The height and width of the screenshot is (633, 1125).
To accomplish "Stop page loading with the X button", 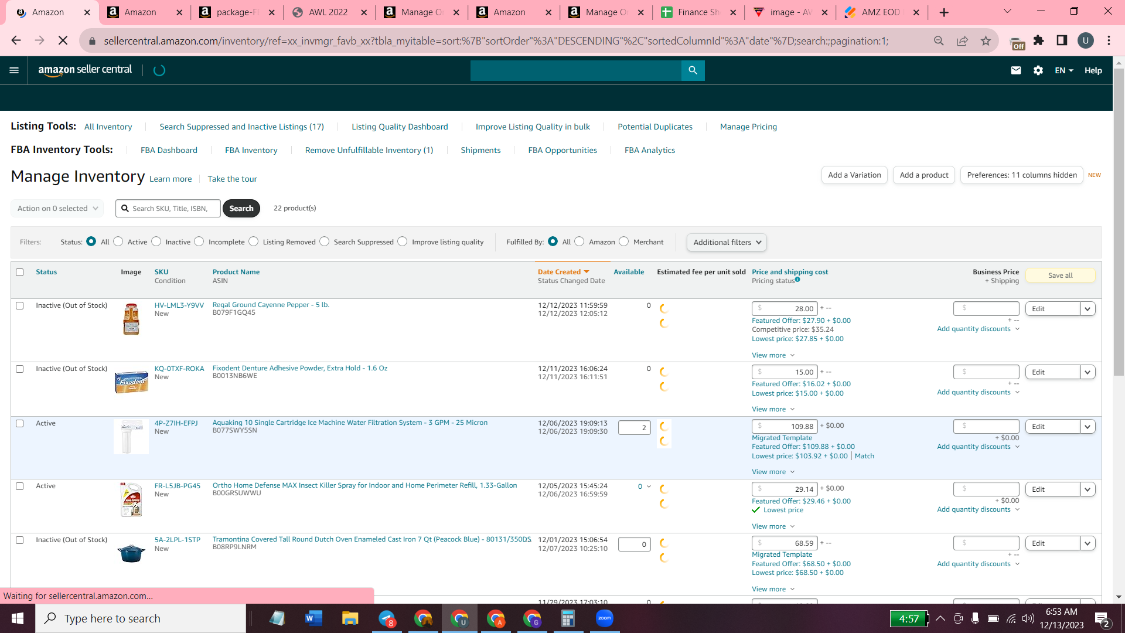I will pyautogui.click(x=63, y=40).
